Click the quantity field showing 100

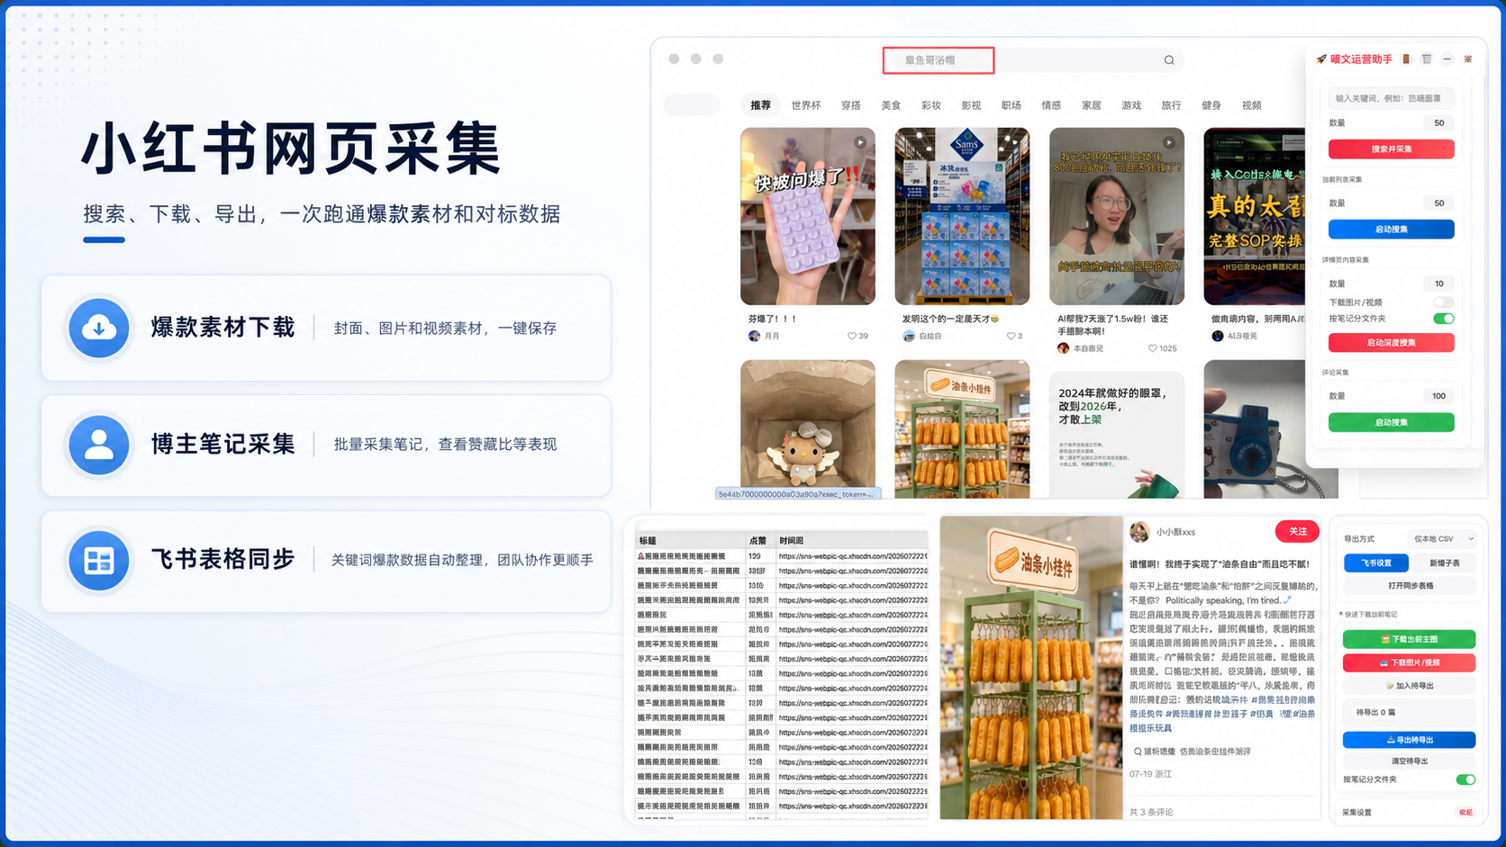1438,396
